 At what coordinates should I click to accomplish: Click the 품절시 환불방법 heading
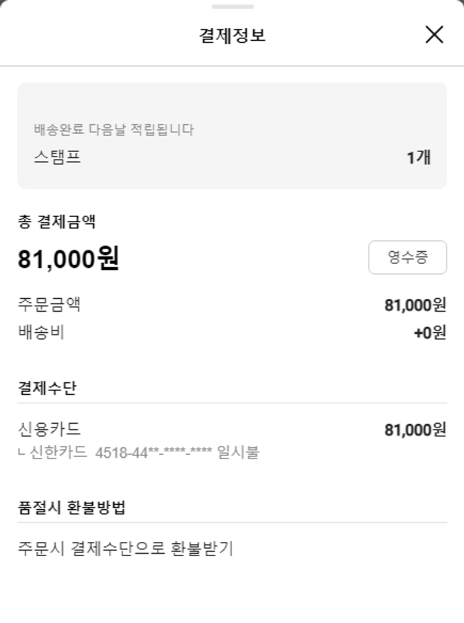[x=72, y=508]
